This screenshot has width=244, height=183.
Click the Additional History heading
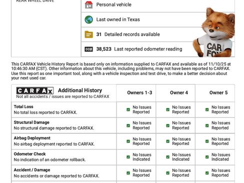[80, 90]
